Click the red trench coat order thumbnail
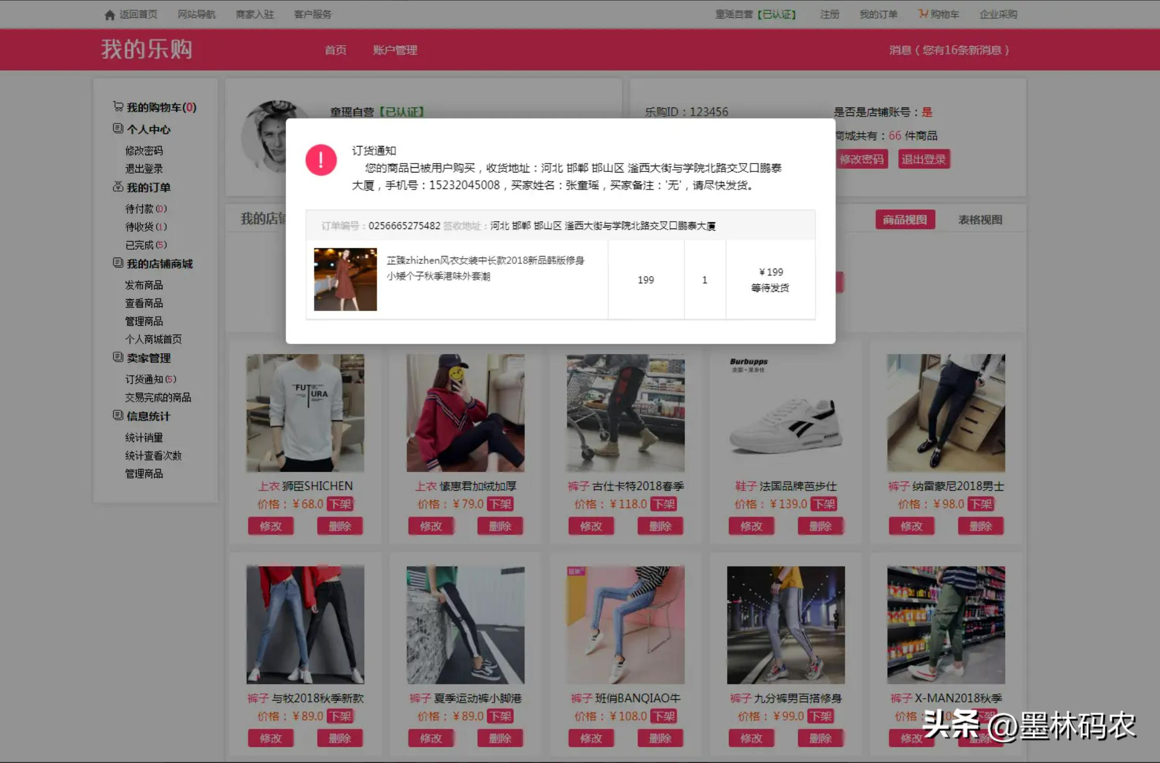This screenshot has width=1160, height=763. coord(345,279)
